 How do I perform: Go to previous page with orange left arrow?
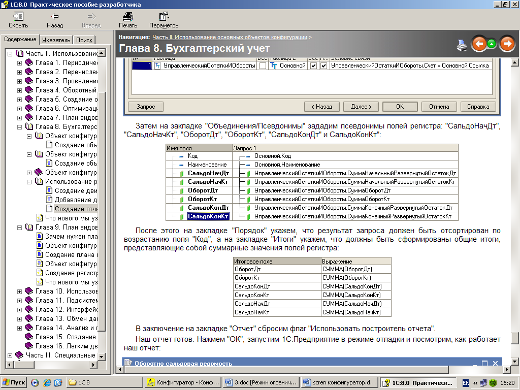point(478,44)
